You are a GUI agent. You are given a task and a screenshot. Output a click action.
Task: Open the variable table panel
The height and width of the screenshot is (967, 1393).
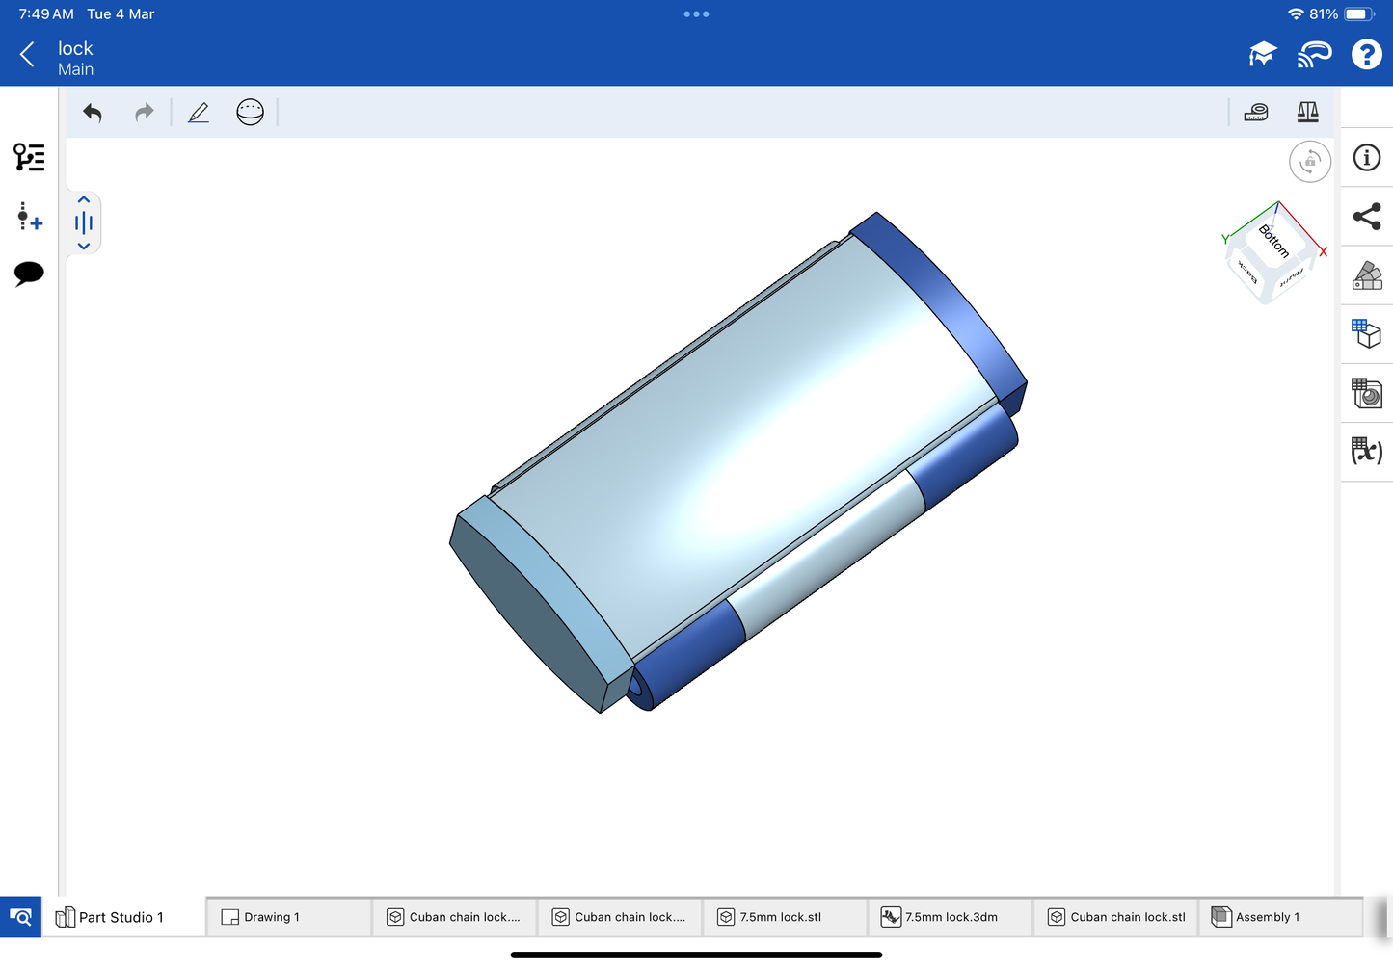pos(1366,451)
